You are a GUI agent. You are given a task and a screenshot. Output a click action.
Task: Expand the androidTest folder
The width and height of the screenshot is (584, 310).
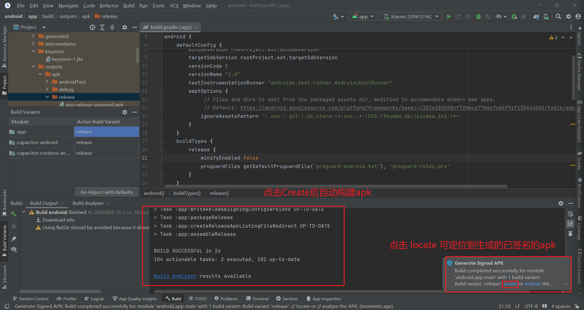click(47, 82)
